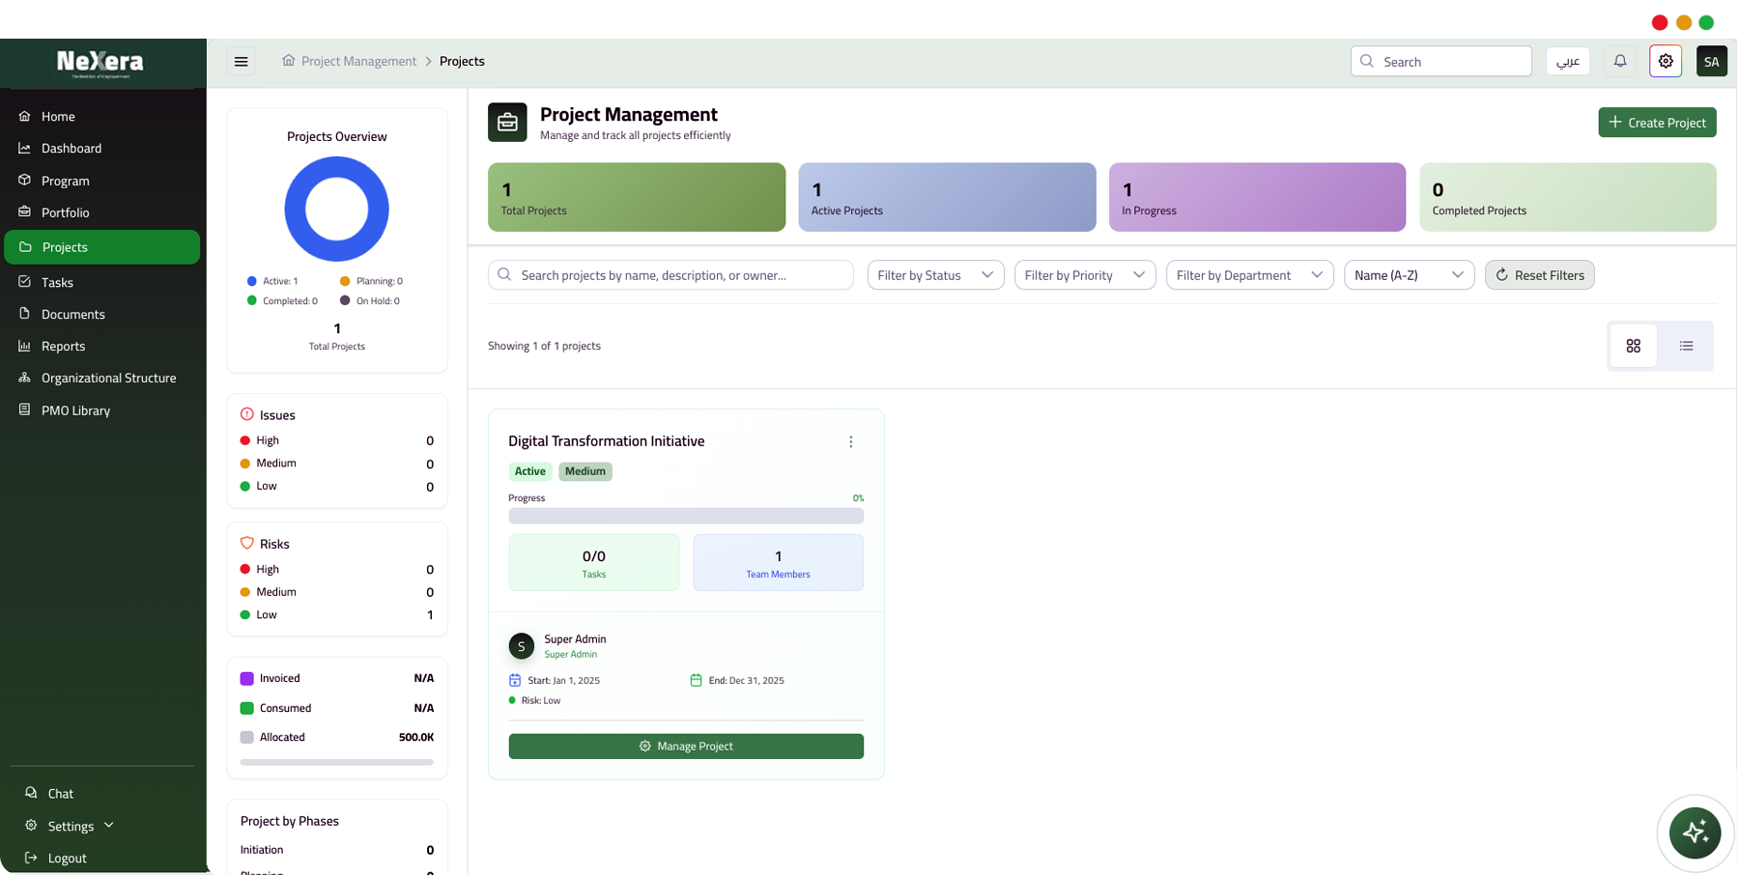
Task: Click the SA user avatar
Action: click(x=1711, y=62)
